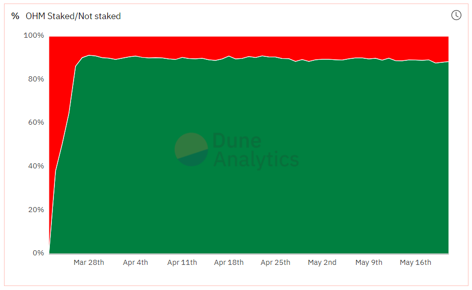Click the Apr 18th x-axis label
The width and height of the screenshot is (472, 290).
pyautogui.click(x=229, y=262)
